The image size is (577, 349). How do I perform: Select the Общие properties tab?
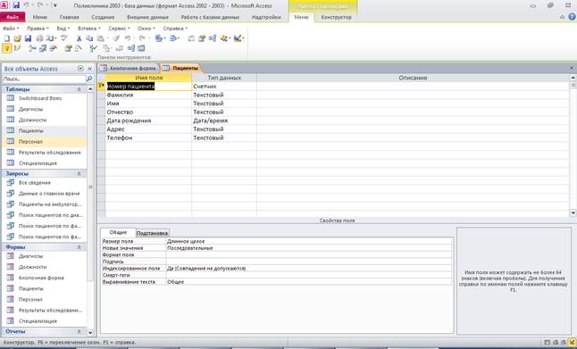(x=118, y=232)
